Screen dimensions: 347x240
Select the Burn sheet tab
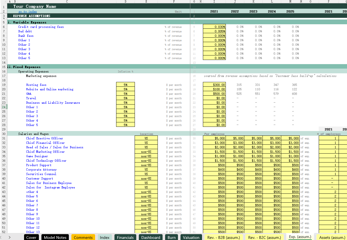172,237
